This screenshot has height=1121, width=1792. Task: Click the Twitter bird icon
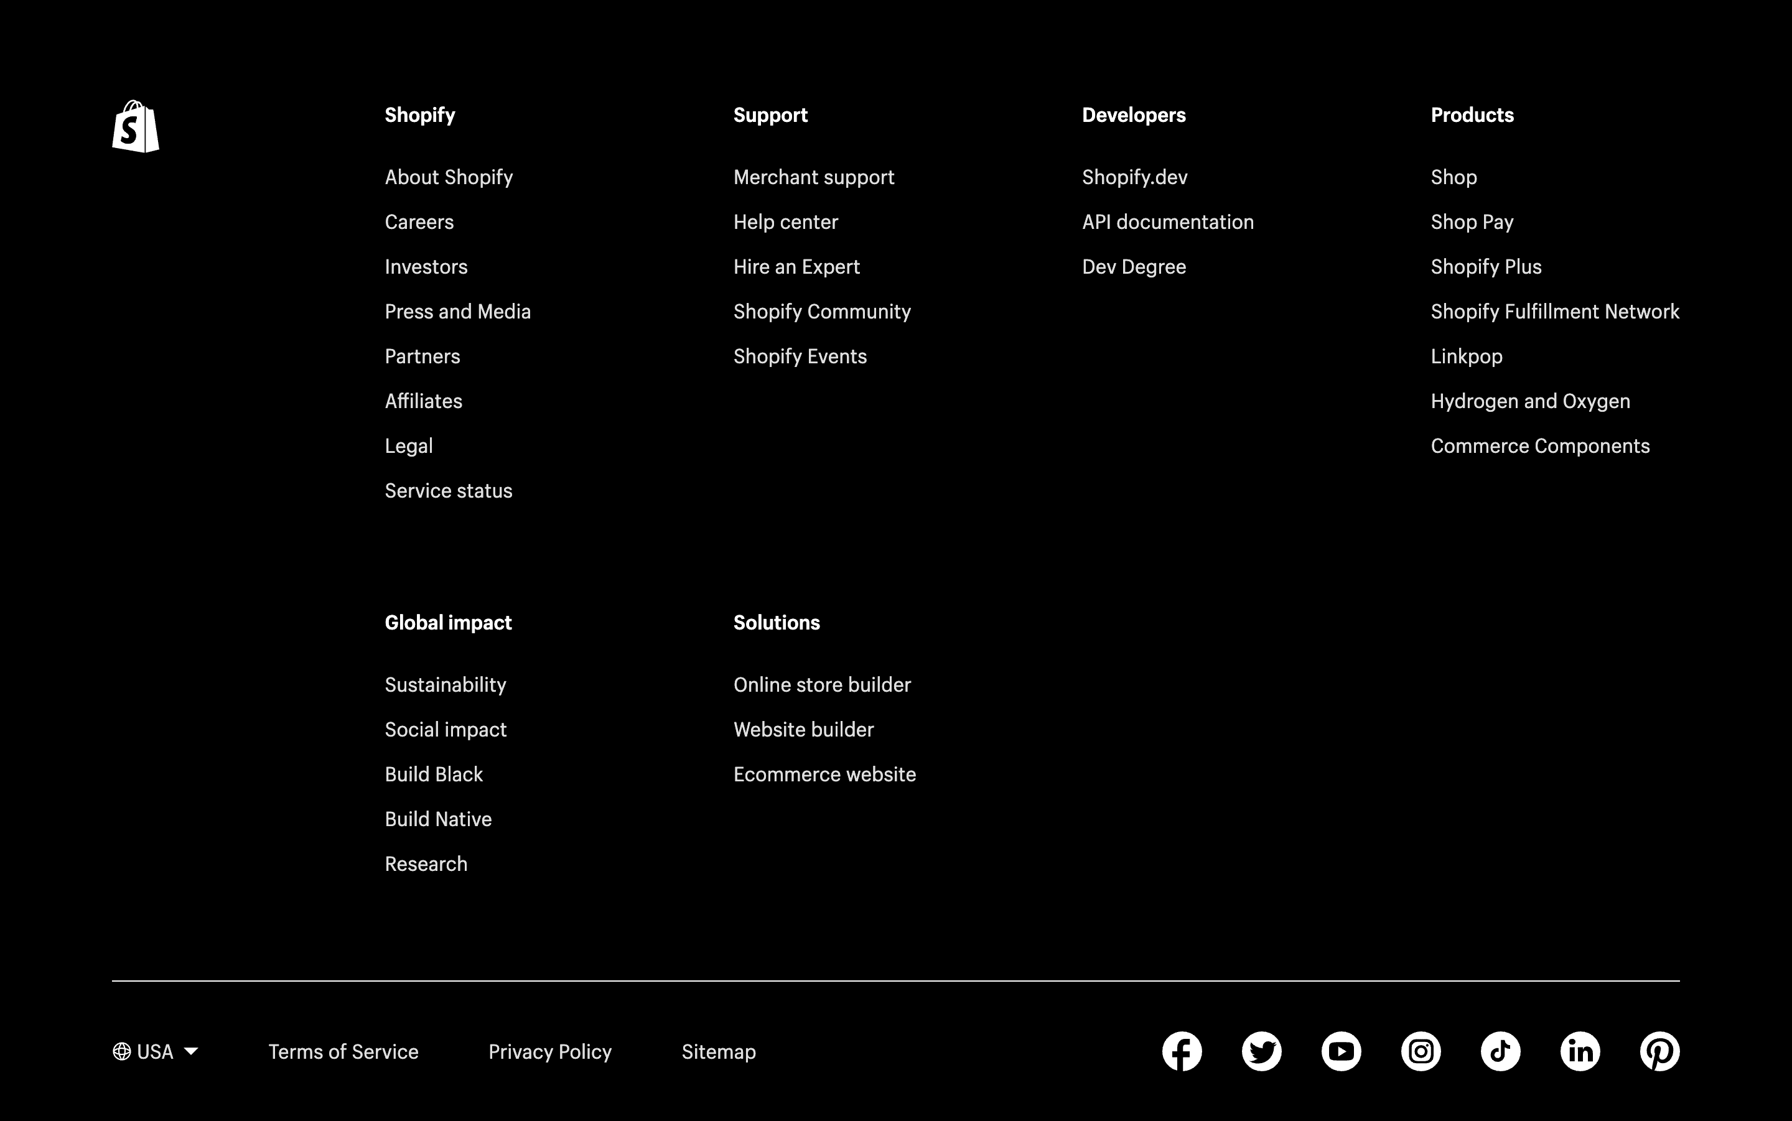1262,1051
